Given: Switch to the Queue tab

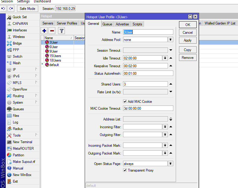Looking at the screenshot, I should pyautogui.click(x=107, y=24).
